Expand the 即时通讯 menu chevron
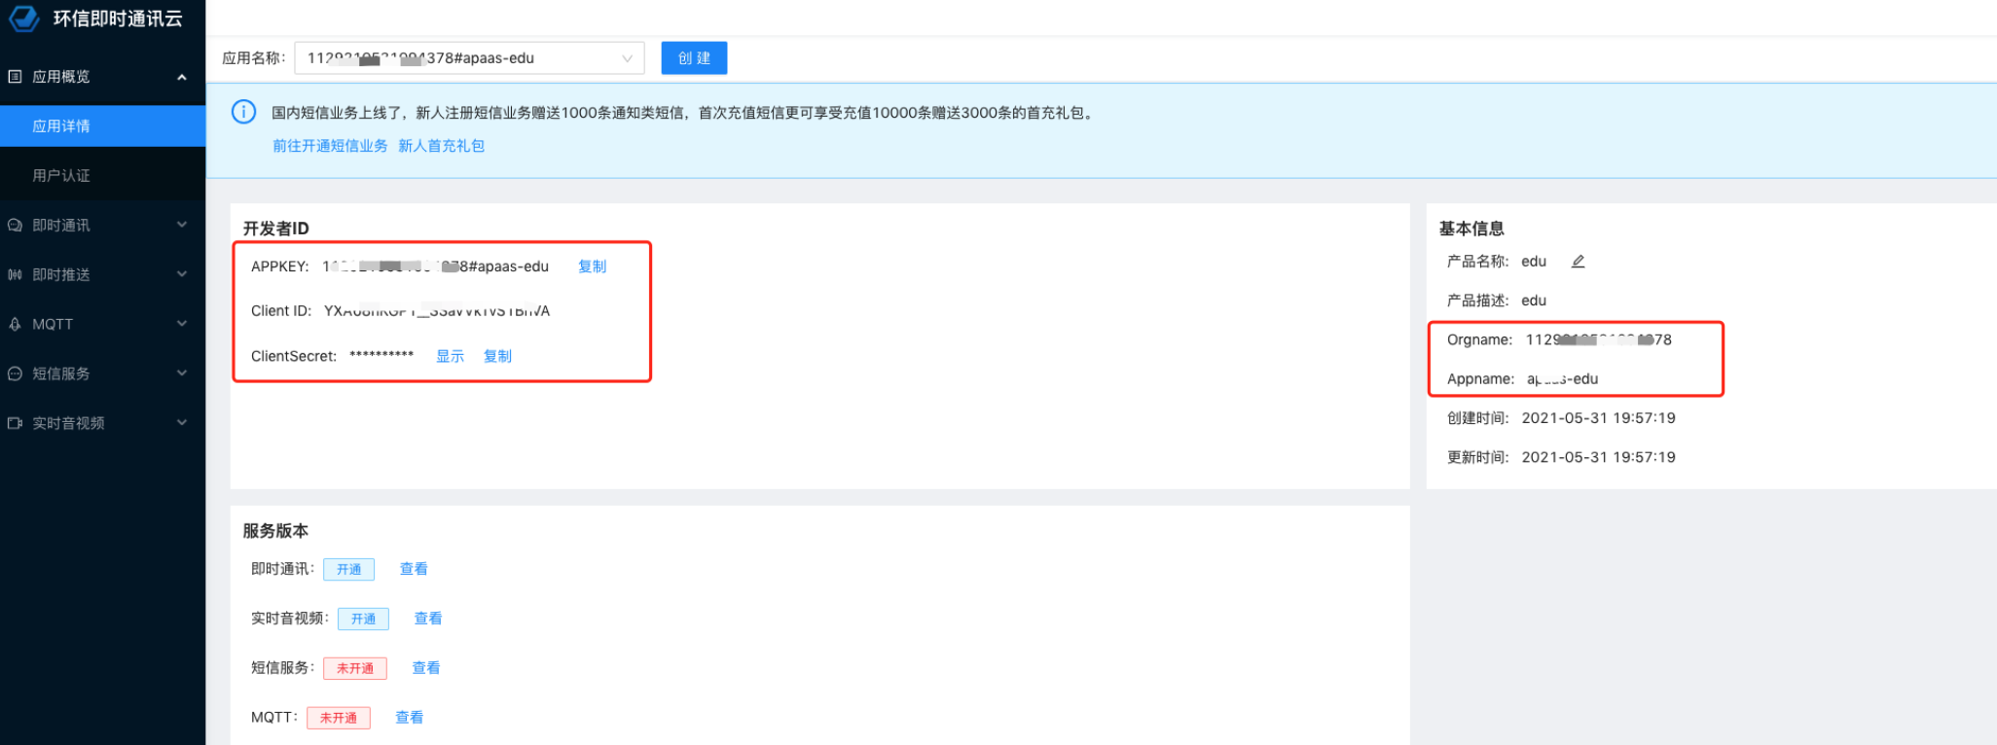Viewport: 1997px width, 745px height. coord(182,225)
